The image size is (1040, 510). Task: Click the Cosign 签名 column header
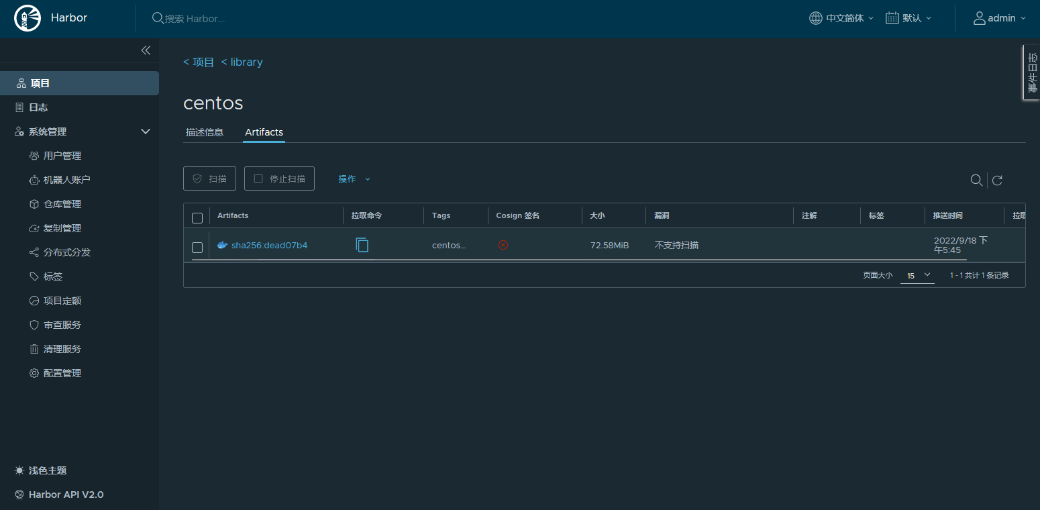coord(518,215)
